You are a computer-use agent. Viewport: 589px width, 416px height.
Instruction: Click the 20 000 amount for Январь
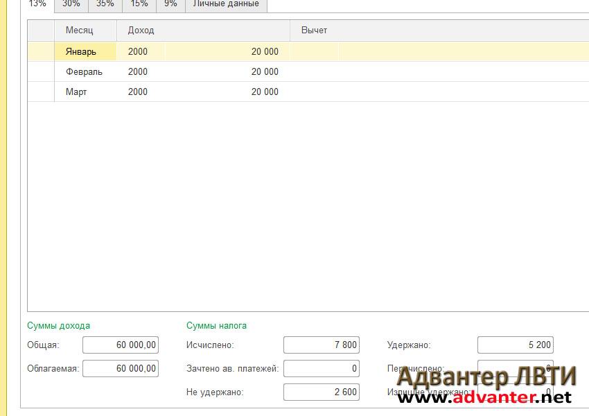coord(227,51)
